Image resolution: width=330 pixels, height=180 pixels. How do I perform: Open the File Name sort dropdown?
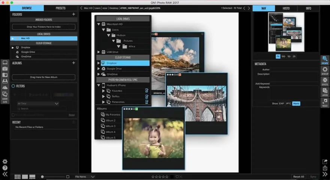85,177
